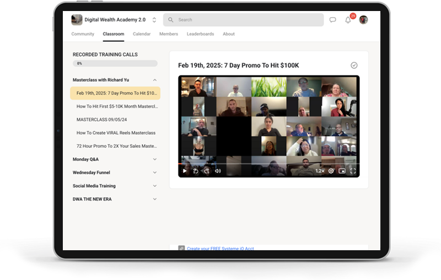This screenshot has width=441, height=280.
Task: Open How To Create VIRAL Reels Masterclass
Action: coord(116,133)
